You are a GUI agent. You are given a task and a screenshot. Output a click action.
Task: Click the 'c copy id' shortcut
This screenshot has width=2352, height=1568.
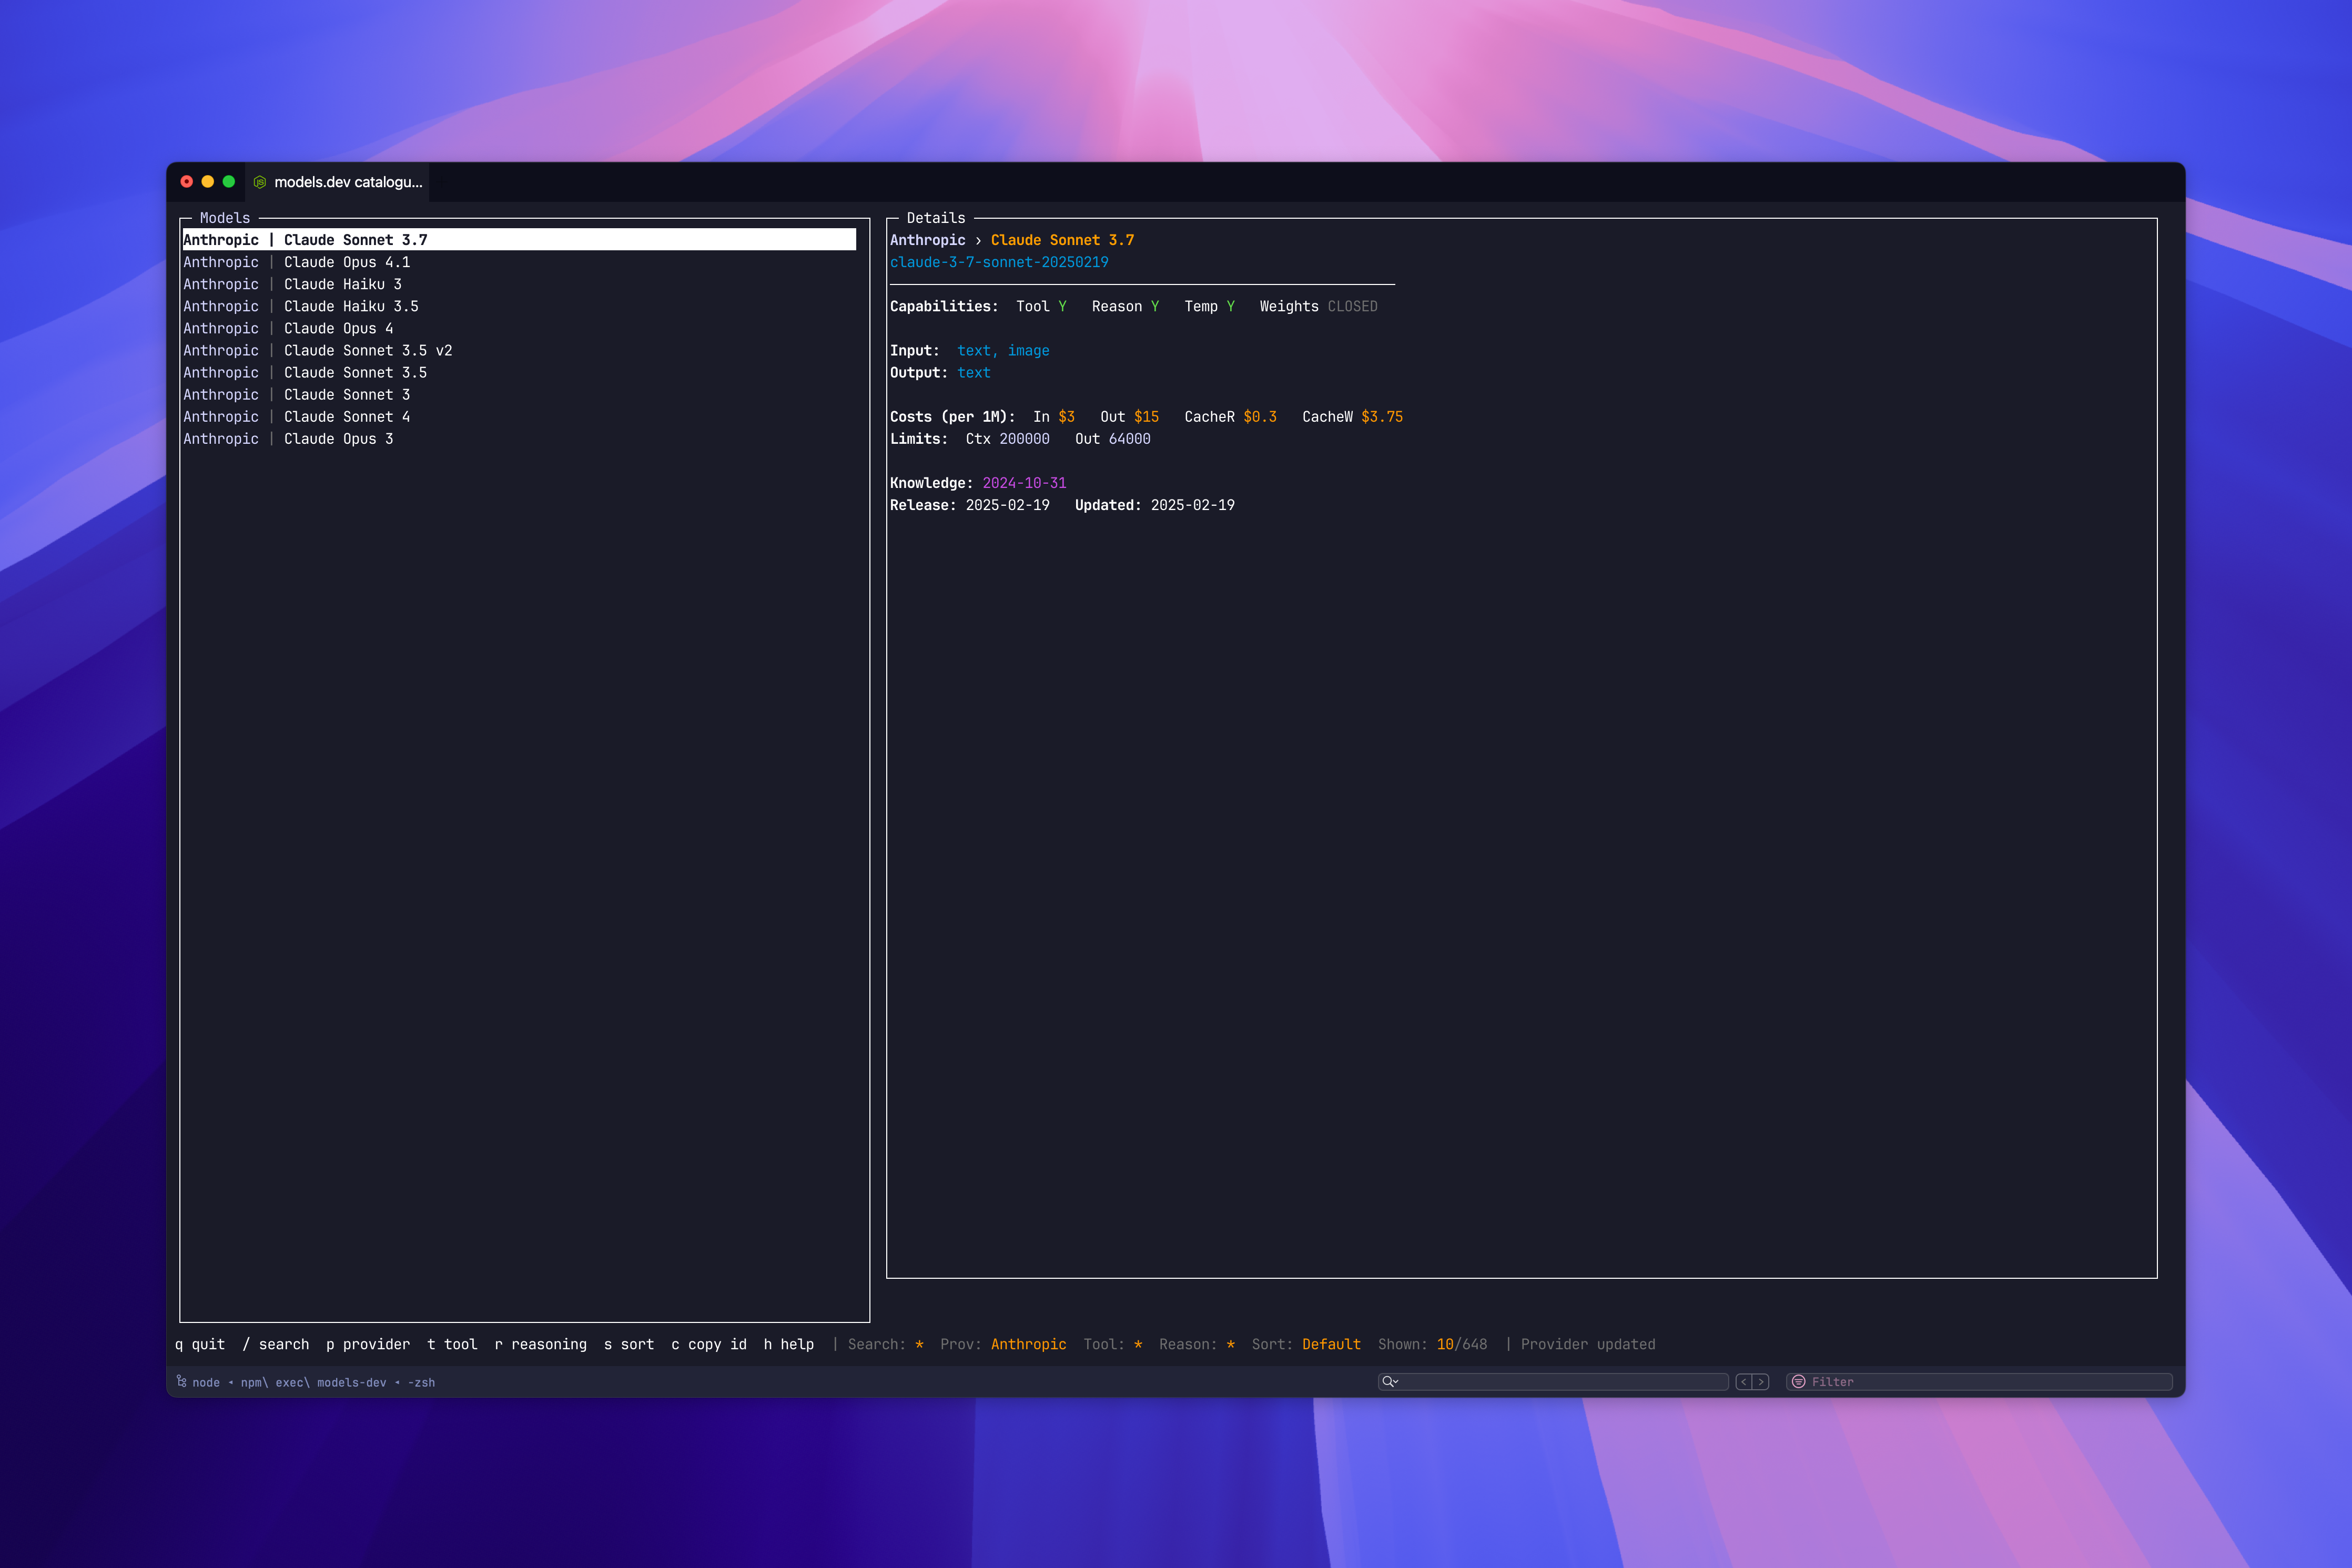(708, 1344)
